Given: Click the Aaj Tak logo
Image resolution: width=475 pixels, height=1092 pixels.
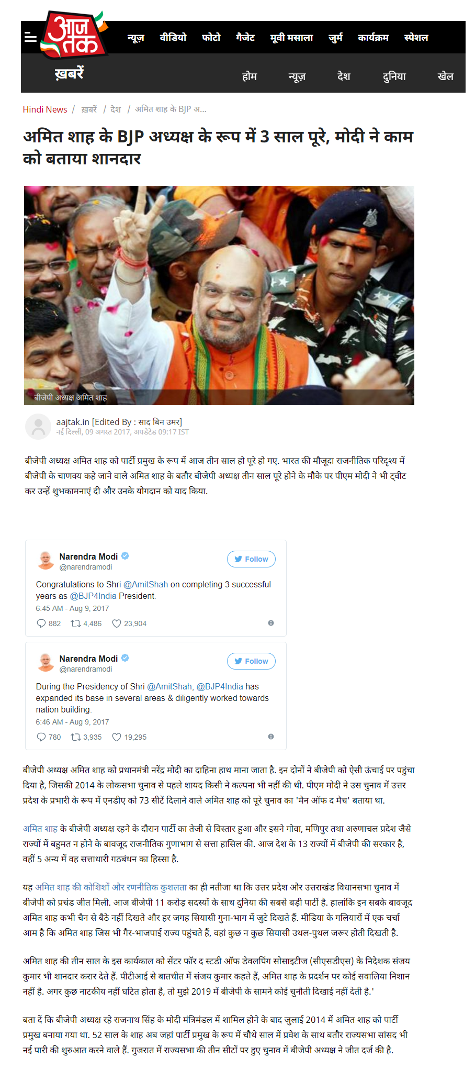Looking at the screenshot, I should (74, 35).
